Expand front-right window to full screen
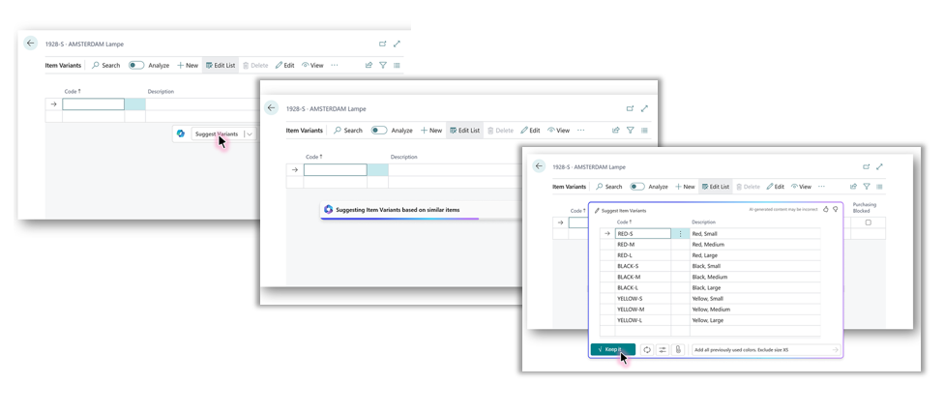The height and width of the screenshot is (414, 945). tap(879, 167)
